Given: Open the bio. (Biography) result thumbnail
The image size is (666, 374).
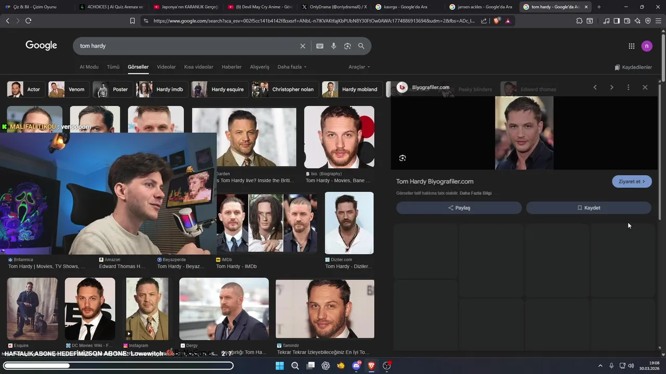Looking at the screenshot, I should tap(339, 137).
